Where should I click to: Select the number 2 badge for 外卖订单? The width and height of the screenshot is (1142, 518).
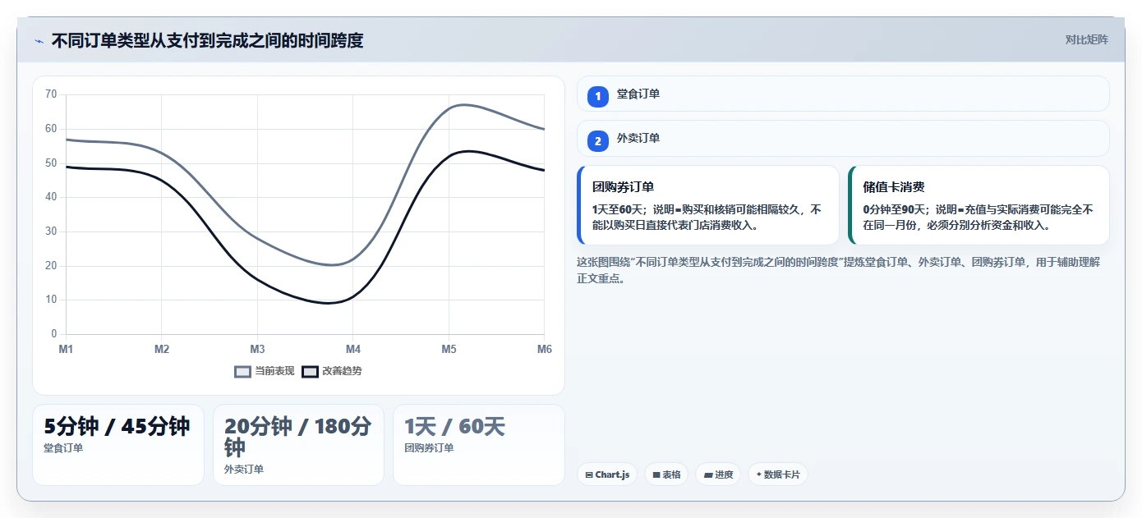pyautogui.click(x=598, y=141)
